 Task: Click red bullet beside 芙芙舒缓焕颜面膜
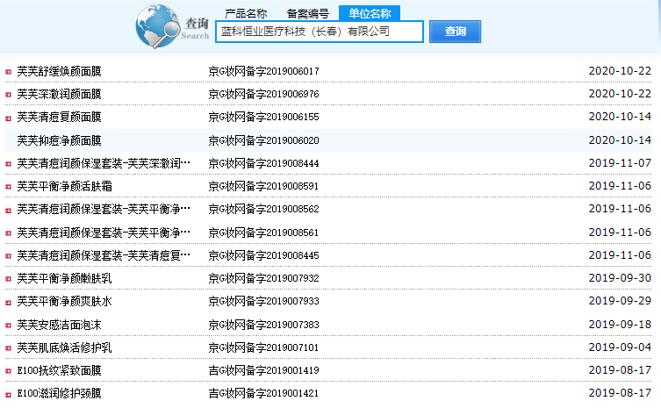click(8, 71)
